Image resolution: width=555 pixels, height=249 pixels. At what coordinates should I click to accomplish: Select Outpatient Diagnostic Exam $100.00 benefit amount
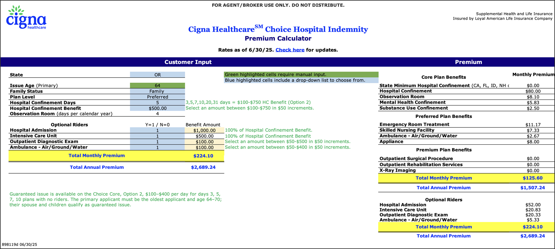coord(204,142)
